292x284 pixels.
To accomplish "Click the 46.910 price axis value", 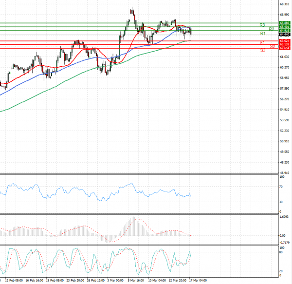I will [x=285, y=173].
